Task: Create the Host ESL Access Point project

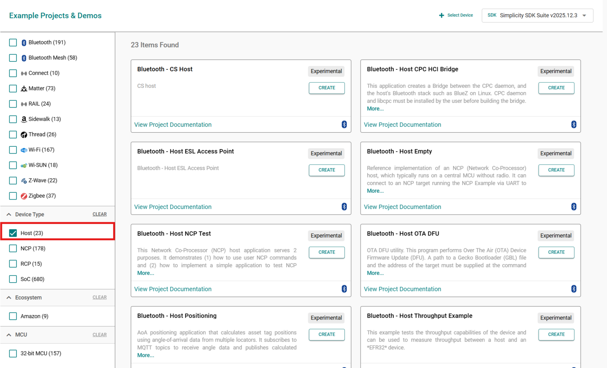Action: 327,170
